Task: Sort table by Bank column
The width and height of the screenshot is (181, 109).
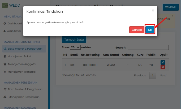Action: tap(74, 55)
